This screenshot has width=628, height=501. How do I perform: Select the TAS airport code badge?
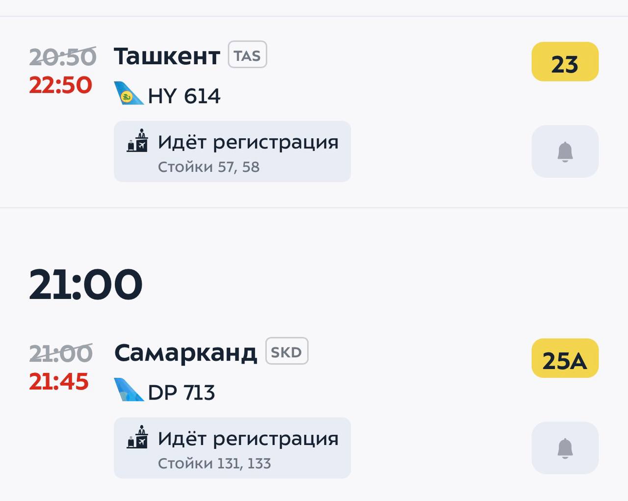247,55
